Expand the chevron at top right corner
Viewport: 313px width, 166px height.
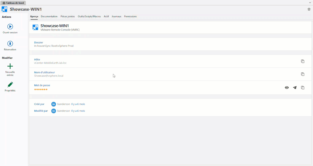(x=310, y=3)
